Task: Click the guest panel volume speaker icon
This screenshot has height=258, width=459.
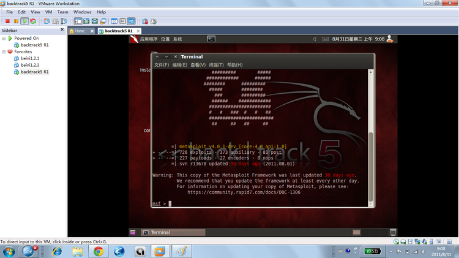Action: point(315,39)
